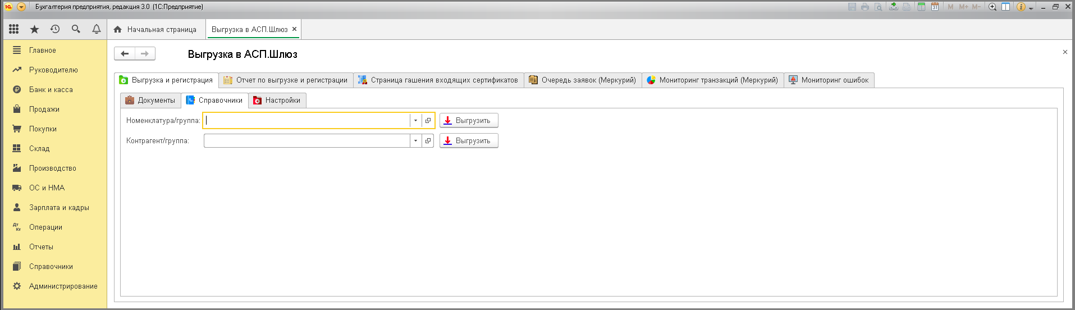Open the notifications bell icon
This screenshot has height=310, width=1075.
click(x=97, y=29)
